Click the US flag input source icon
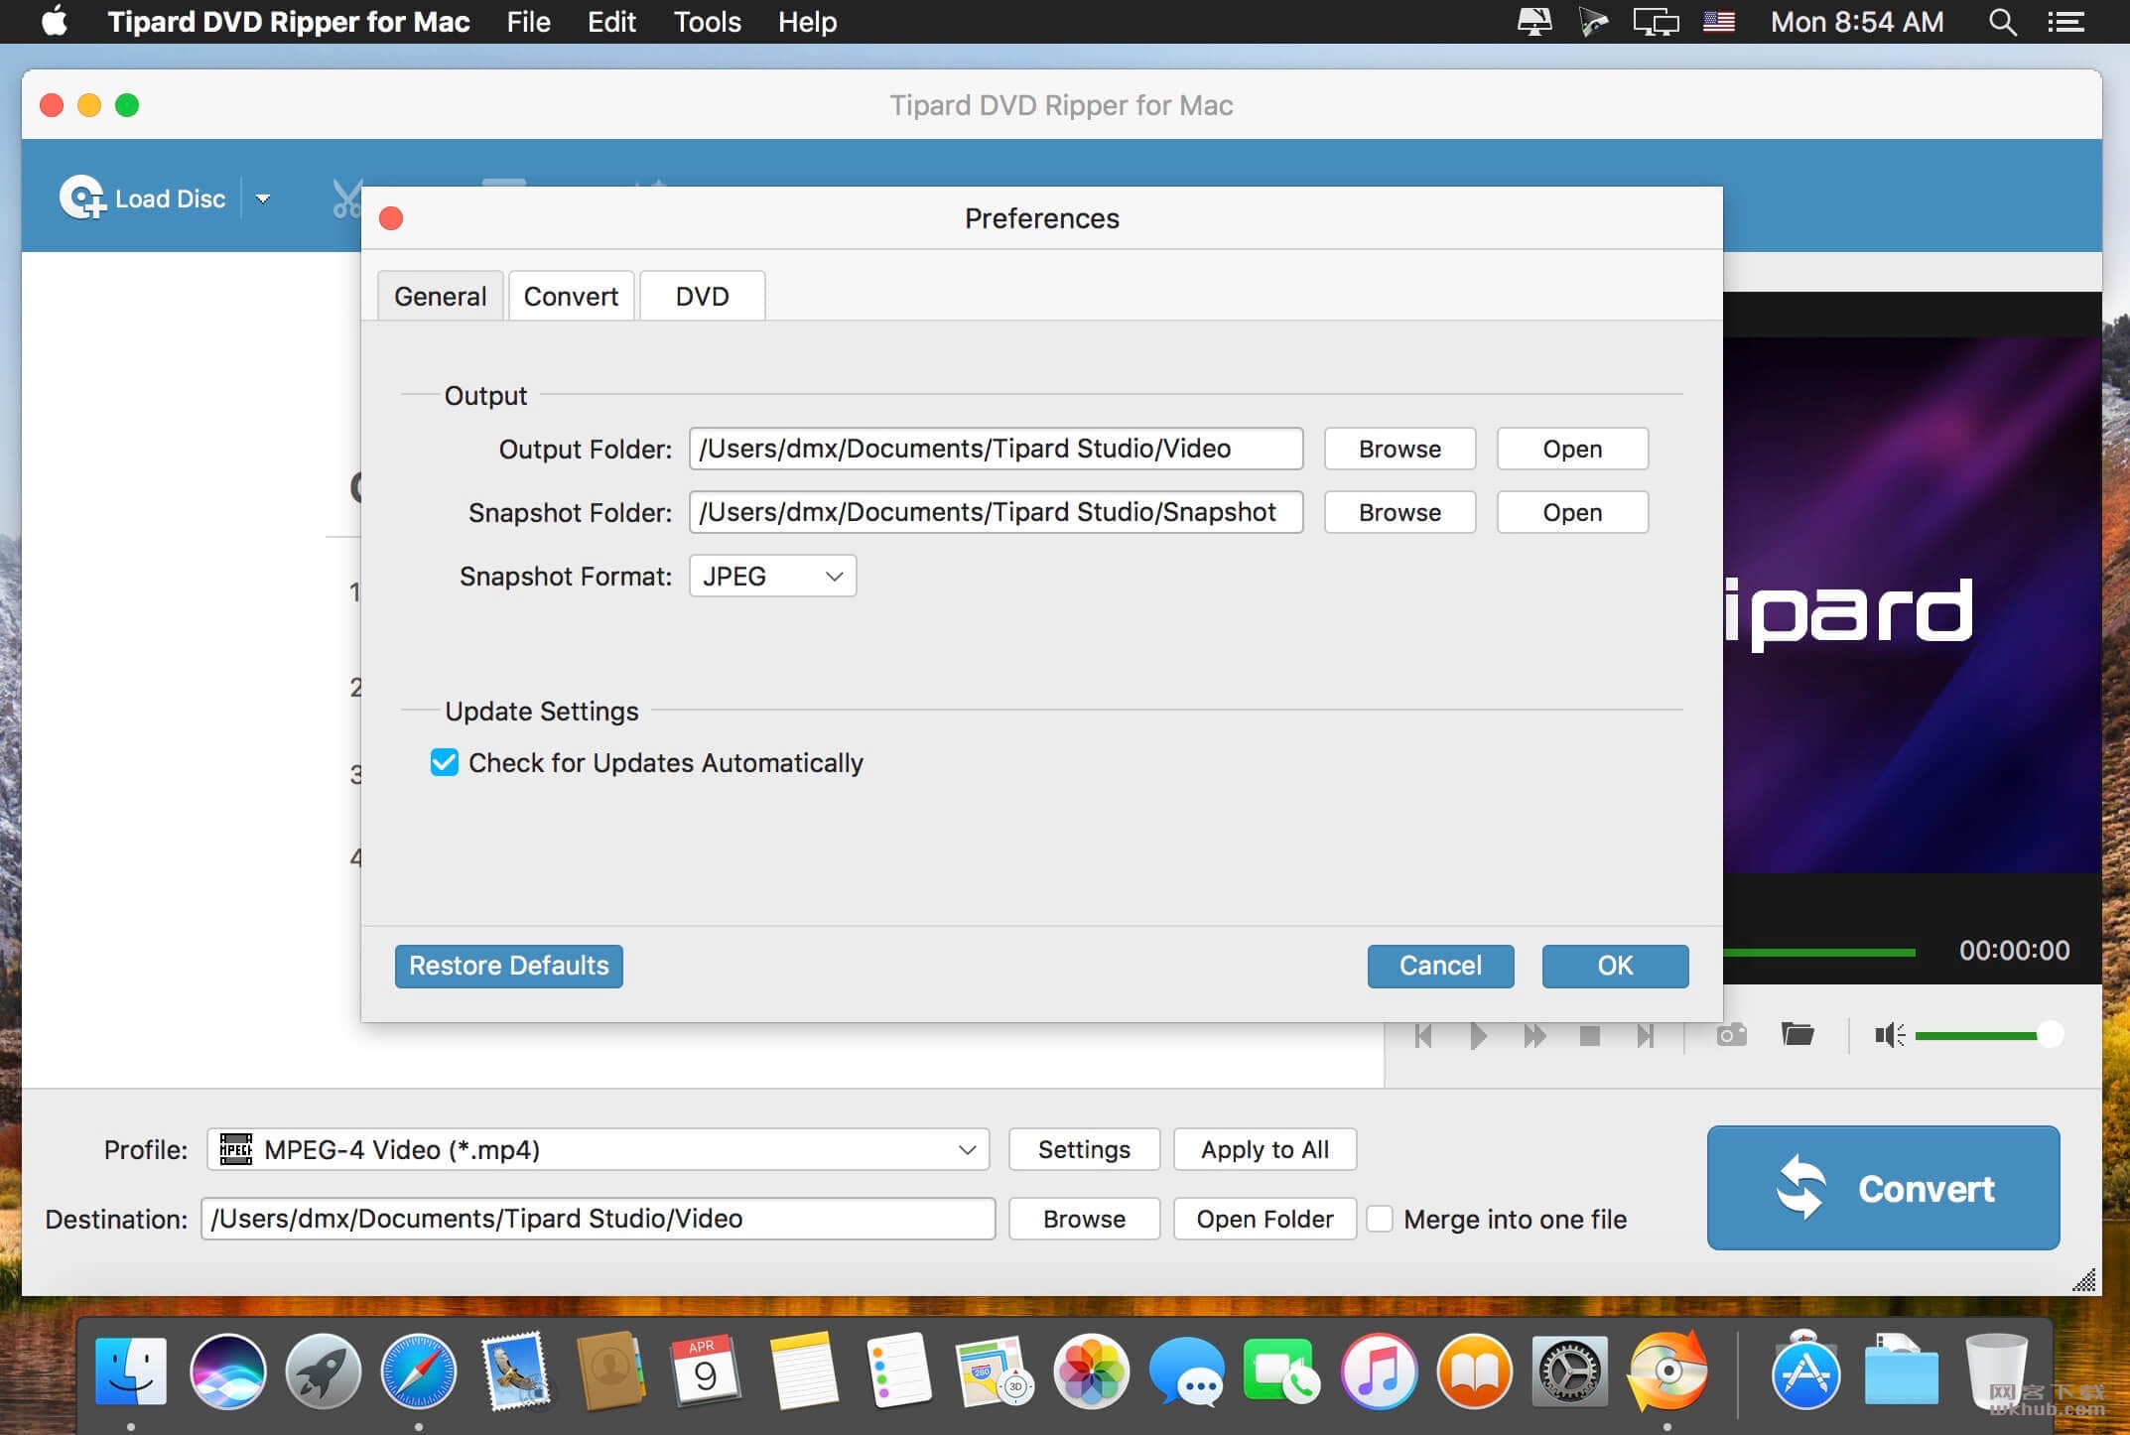This screenshot has height=1435, width=2130. (1719, 22)
